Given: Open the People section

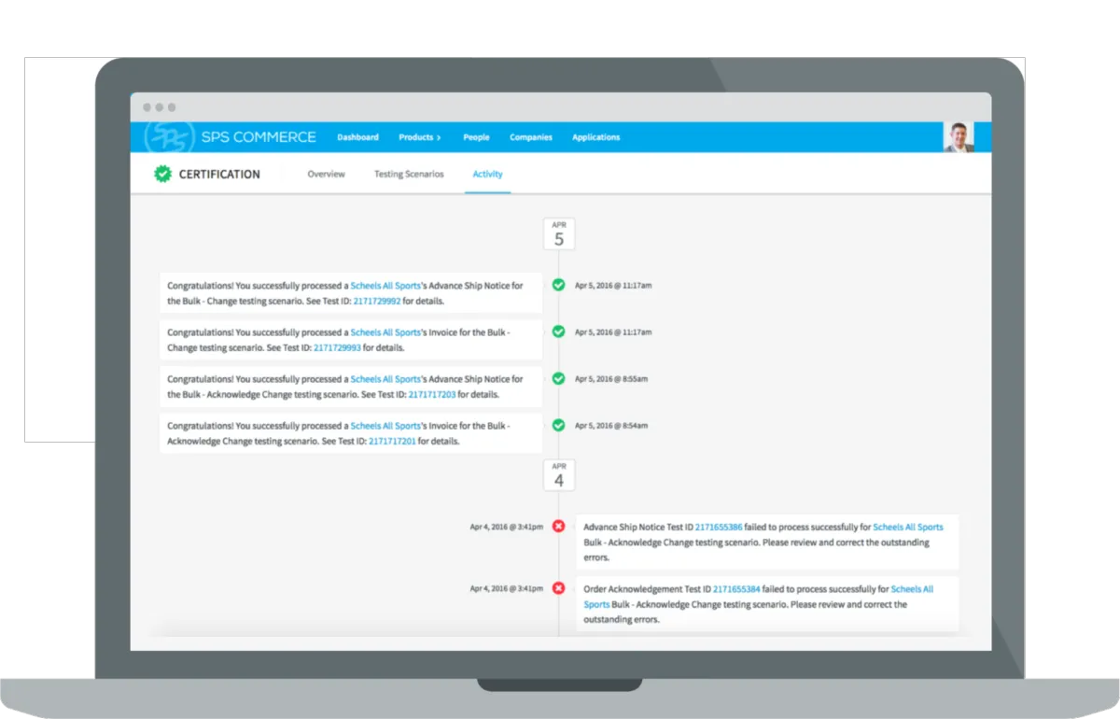Looking at the screenshot, I should pyautogui.click(x=476, y=137).
